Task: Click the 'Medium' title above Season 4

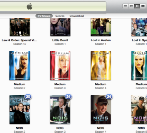Action: coord(101,84)
